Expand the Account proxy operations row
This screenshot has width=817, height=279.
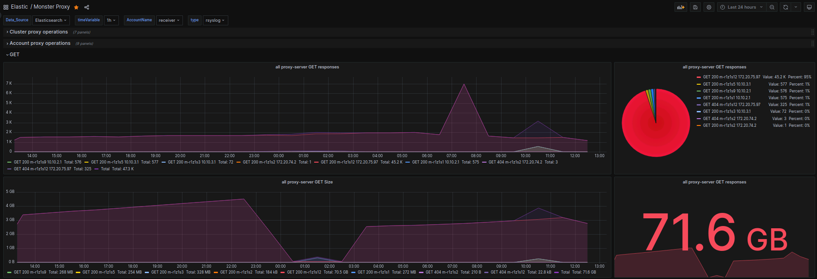pyautogui.click(x=40, y=43)
